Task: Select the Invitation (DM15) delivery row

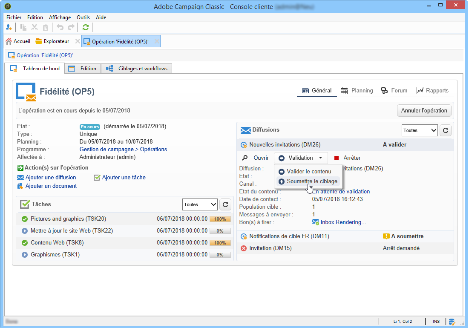Action: click(345, 248)
